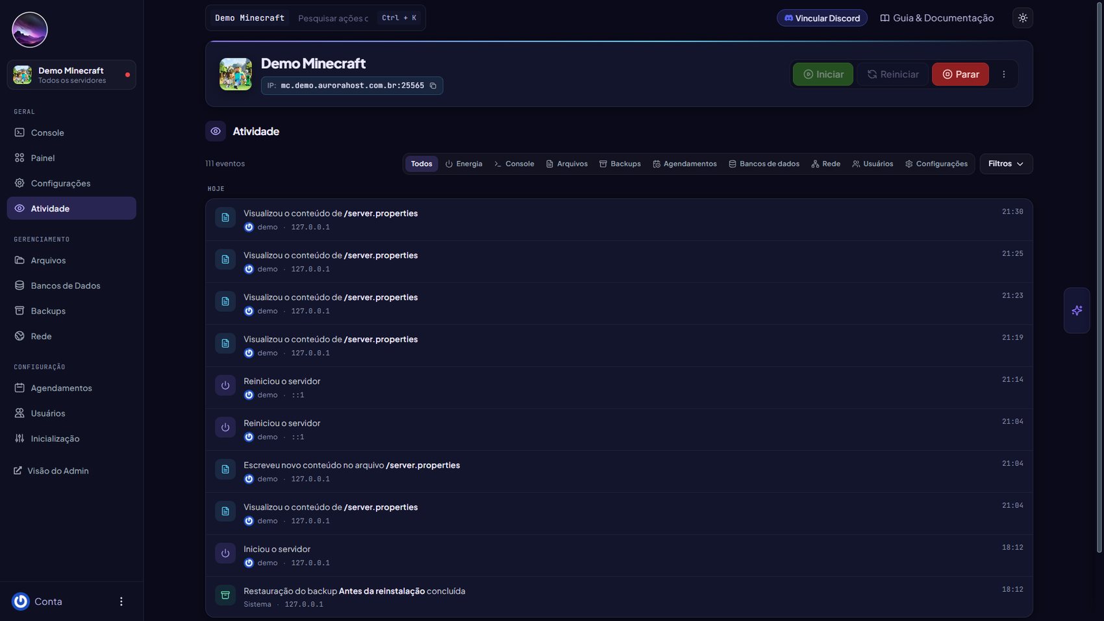Viewport: 1104px width, 621px height.
Task: Click the Iniciou o servidor event row
Action: pyautogui.click(x=619, y=555)
